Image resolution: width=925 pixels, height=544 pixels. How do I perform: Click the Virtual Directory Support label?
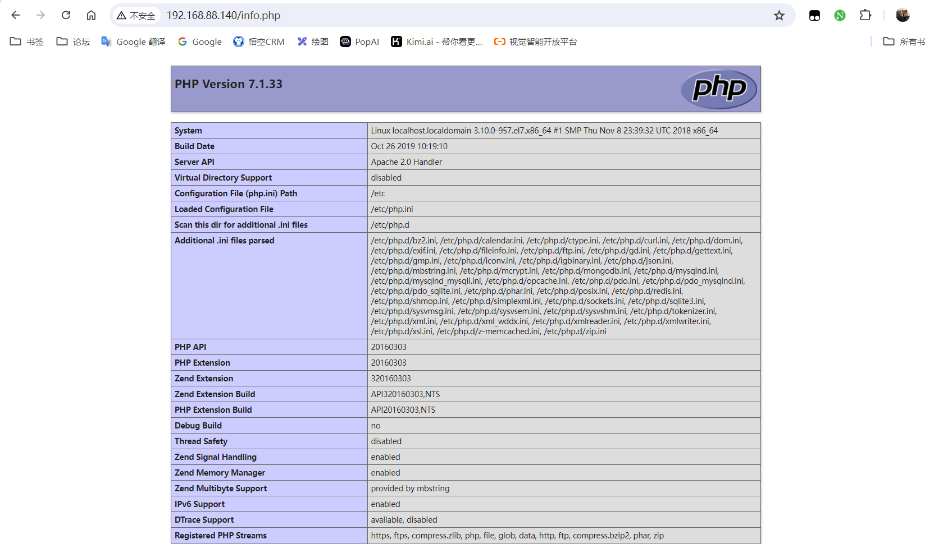pos(223,178)
